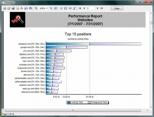The height and width of the screenshot is (117, 154).
Task: Click the cbsnews.com chart label
Action: [33, 92]
